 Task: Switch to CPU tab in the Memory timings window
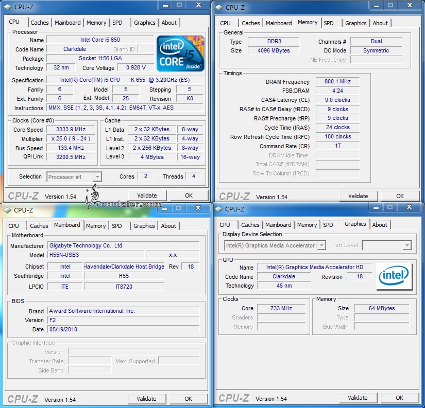pyautogui.click(x=225, y=23)
